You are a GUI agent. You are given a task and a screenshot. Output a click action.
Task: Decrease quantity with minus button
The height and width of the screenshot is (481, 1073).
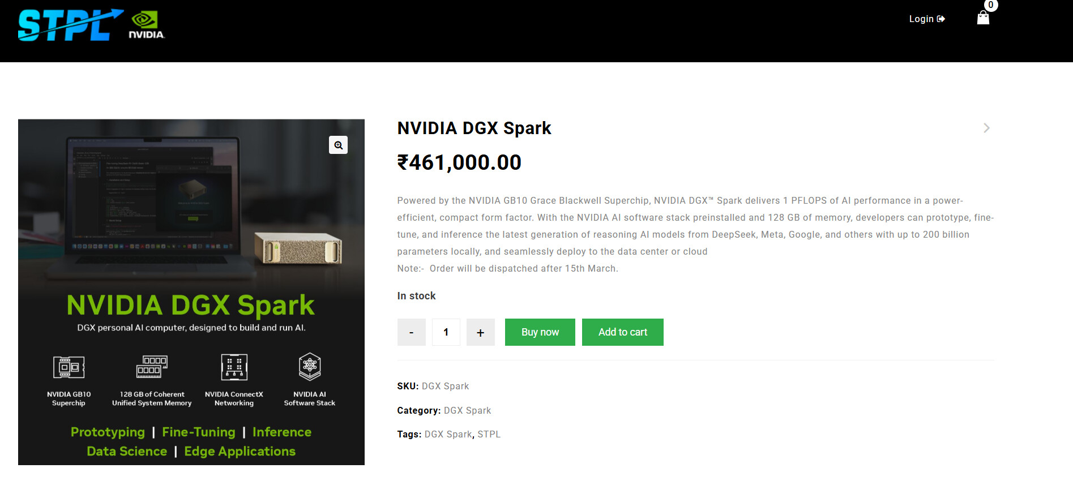click(x=411, y=332)
